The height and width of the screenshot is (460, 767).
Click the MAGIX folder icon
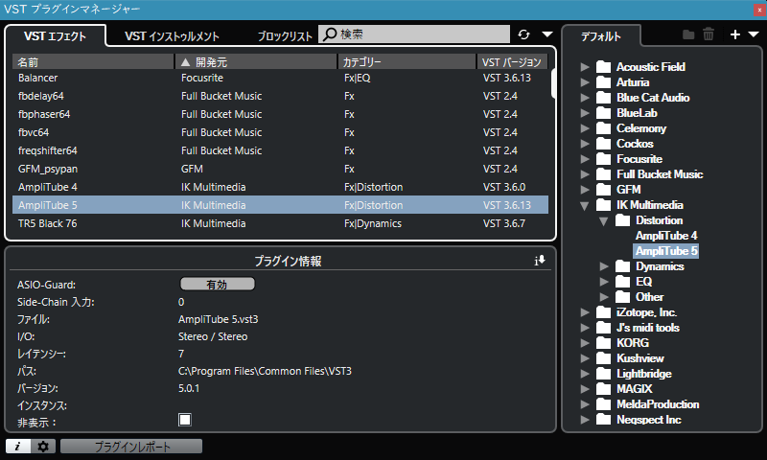(x=604, y=389)
